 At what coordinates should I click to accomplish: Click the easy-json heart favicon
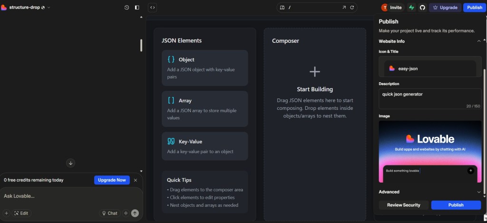pos(392,68)
